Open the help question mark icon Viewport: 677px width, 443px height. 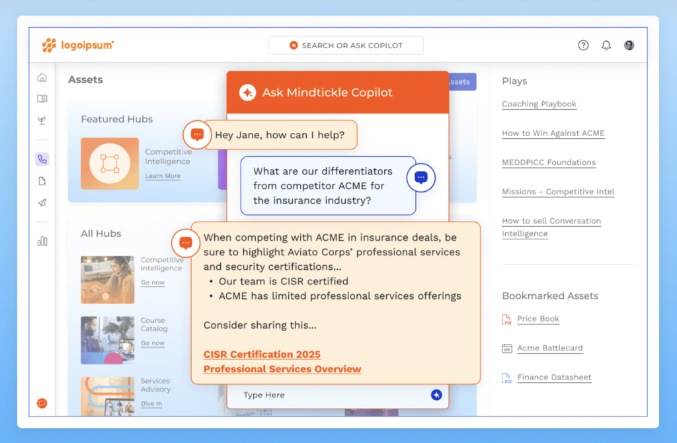click(583, 45)
